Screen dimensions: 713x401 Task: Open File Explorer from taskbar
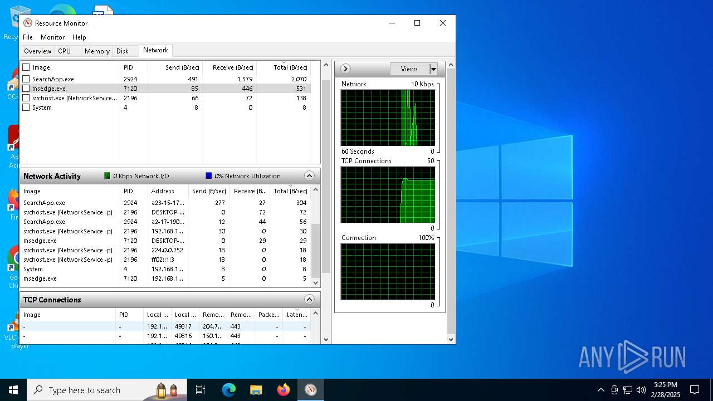(x=256, y=390)
